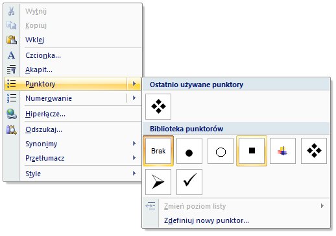Click the Research lookup icon
Image resolution: width=336 pixels, height=236 pixels.
click(12, 129)
